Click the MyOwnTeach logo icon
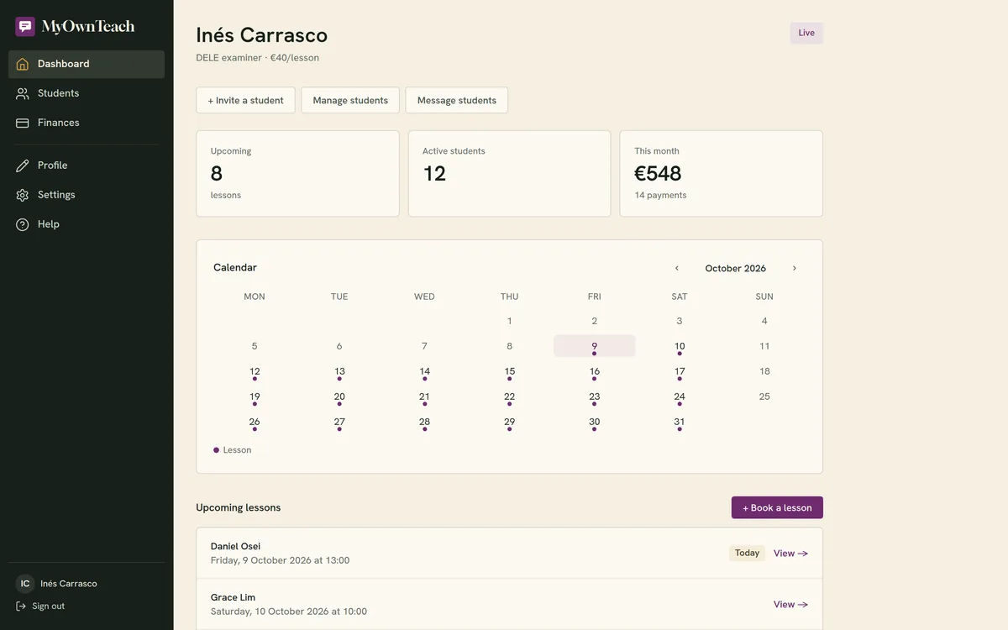The image size is (1008, 630). tap(25, 27)
